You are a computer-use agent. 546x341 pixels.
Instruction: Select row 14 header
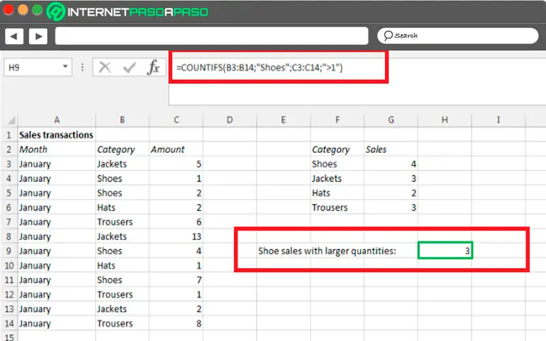click(9, 323)
